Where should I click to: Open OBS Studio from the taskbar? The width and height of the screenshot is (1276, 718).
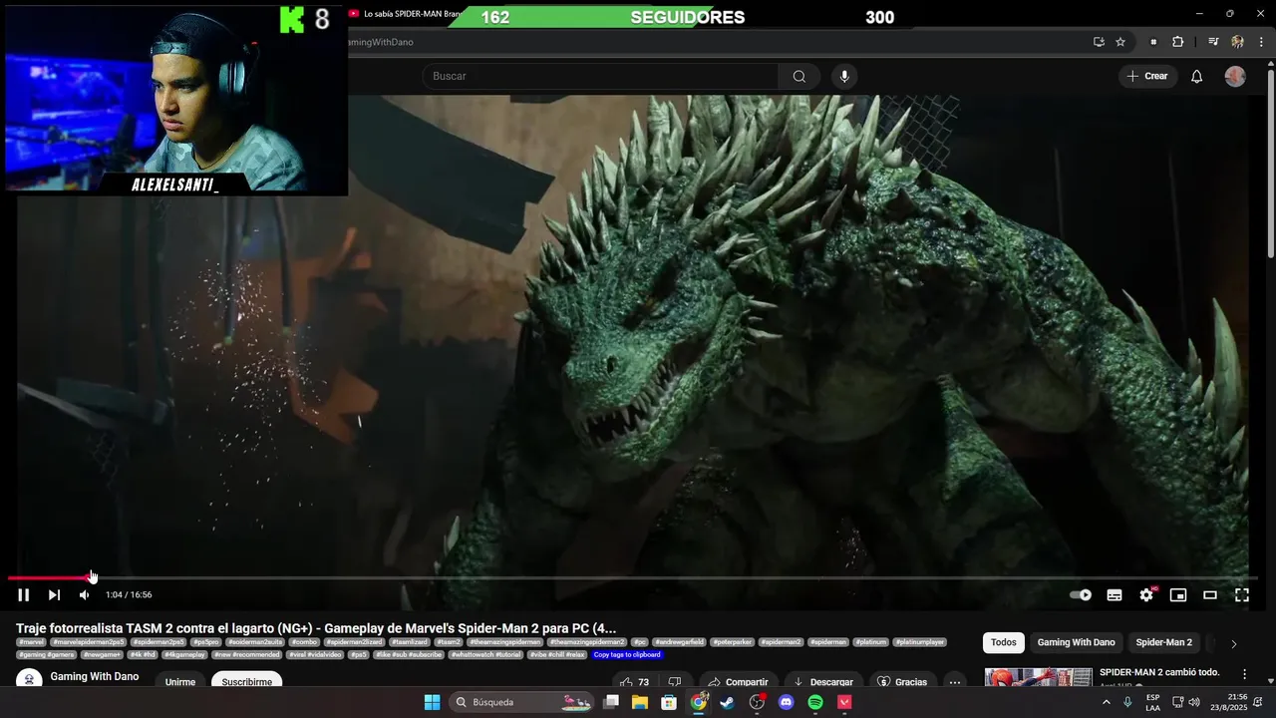[x=758, y=703]
